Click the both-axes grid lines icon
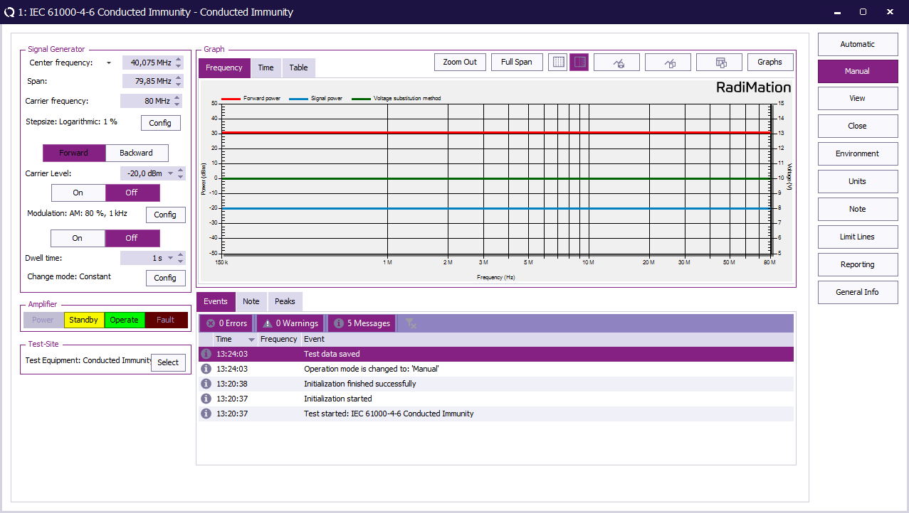The height and width of the screenshot is (513, 909). click(x=559, y=63)
